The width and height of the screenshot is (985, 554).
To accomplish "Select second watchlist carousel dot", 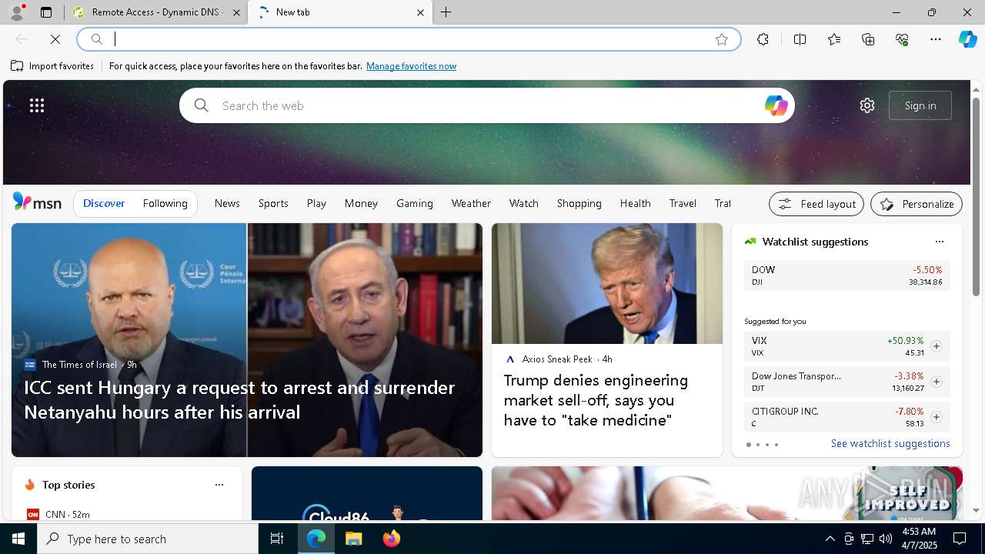I will (758, 445).
